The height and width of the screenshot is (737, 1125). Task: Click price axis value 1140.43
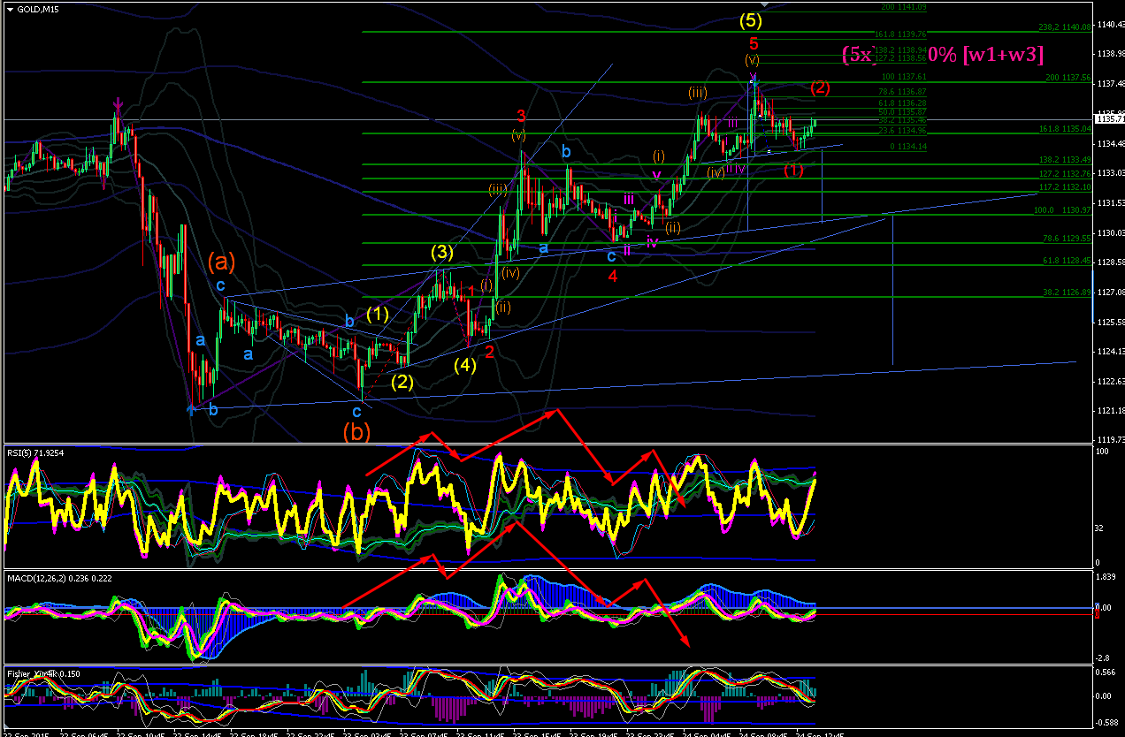point(1110,25)
